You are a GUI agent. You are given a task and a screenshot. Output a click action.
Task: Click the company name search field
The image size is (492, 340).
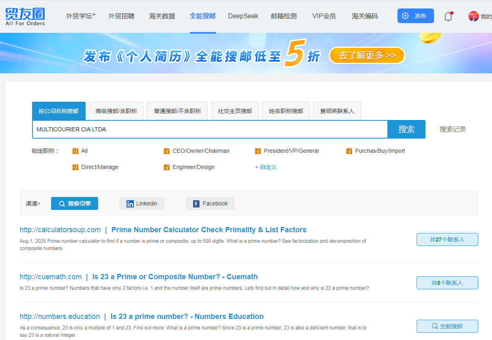pyautogui.click(x=209, y=129)
